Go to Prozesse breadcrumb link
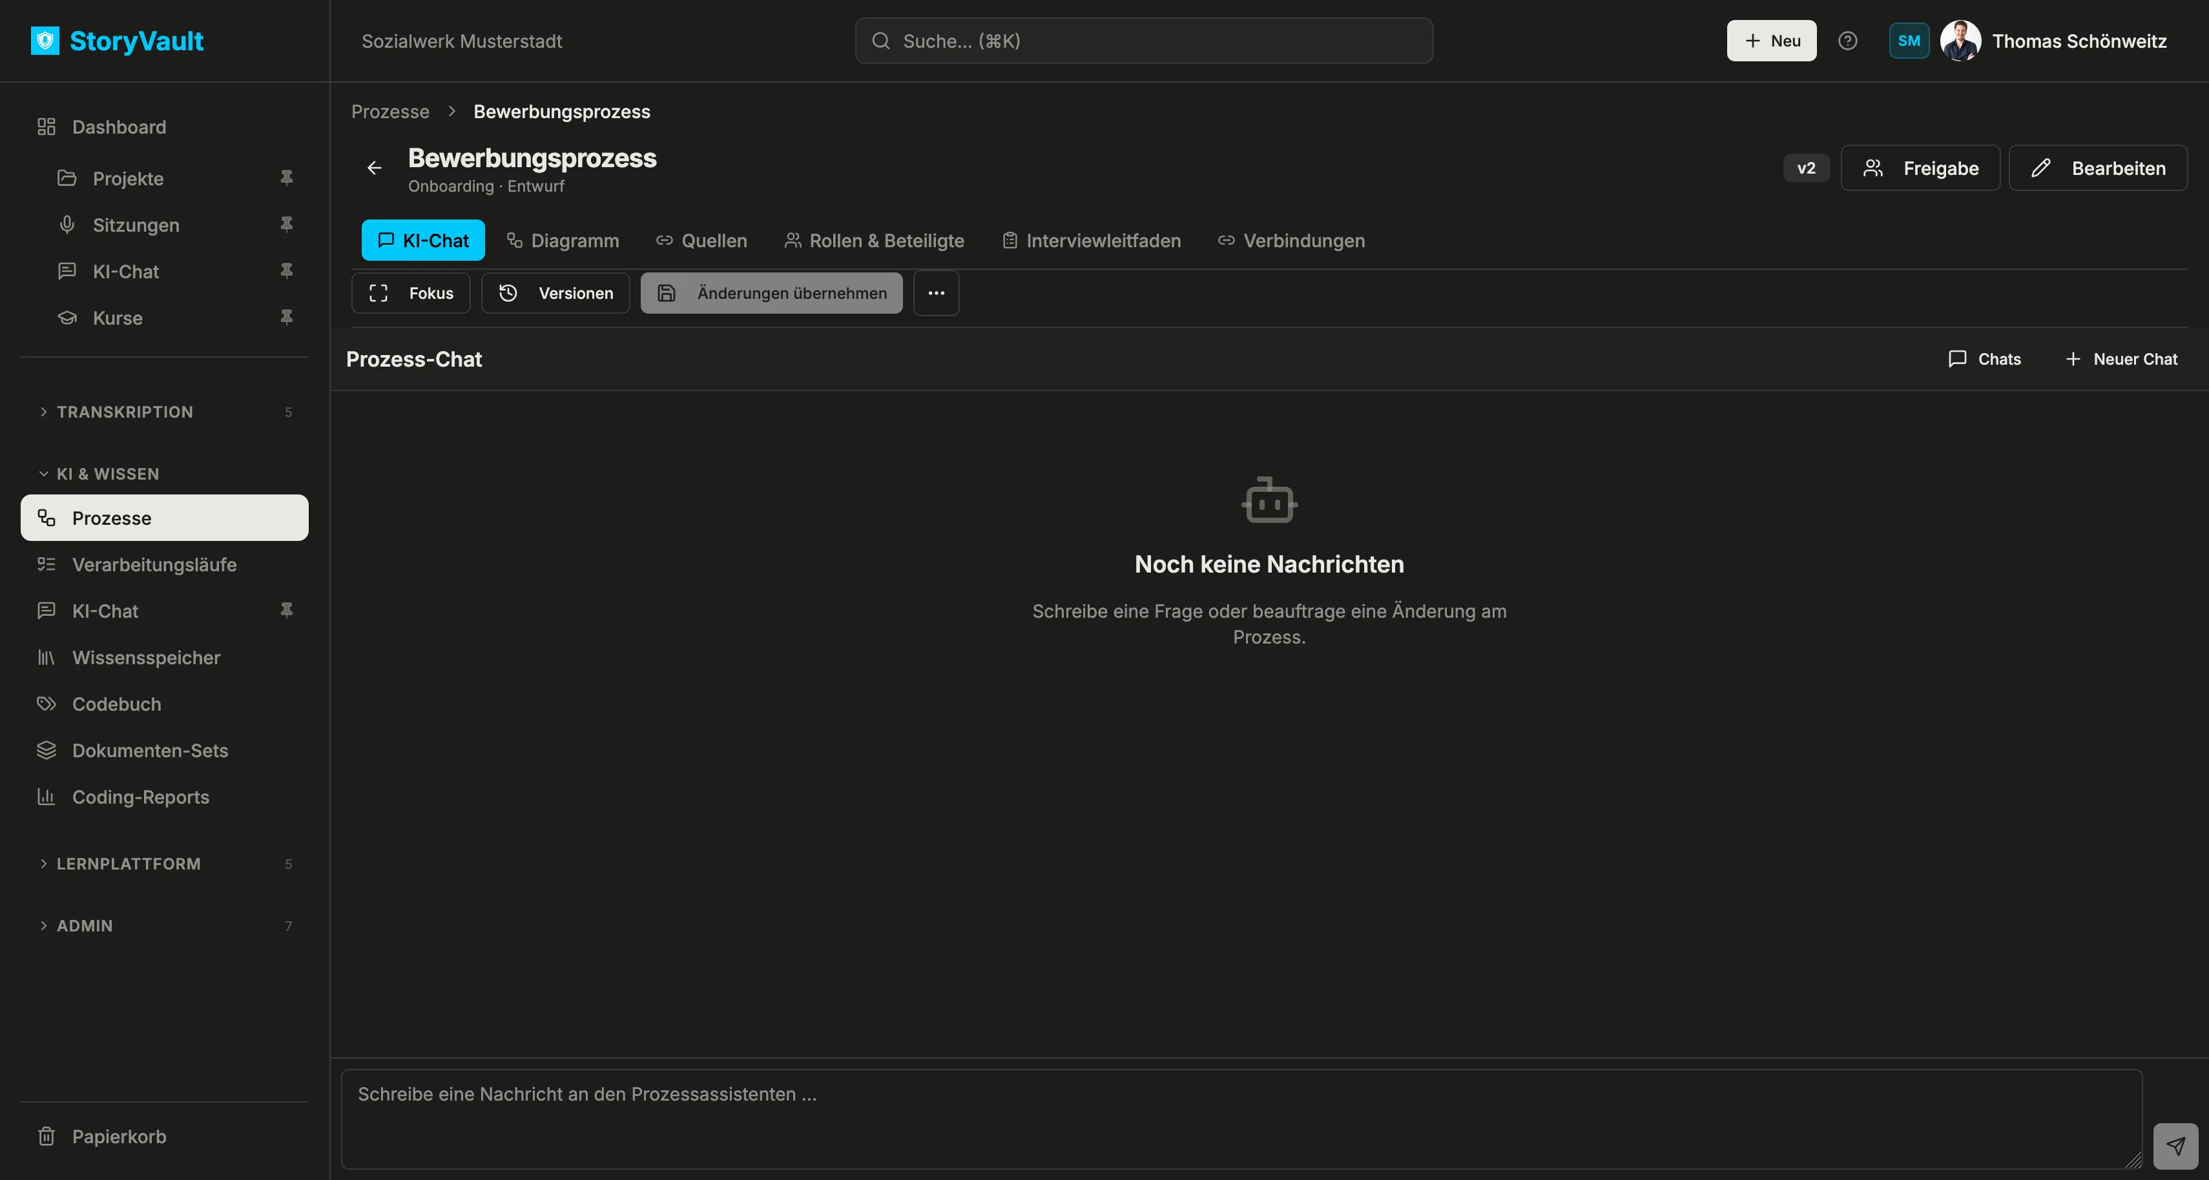Image resolution: width=2209 pixels, height=1180 pixels. coord(390,112)
